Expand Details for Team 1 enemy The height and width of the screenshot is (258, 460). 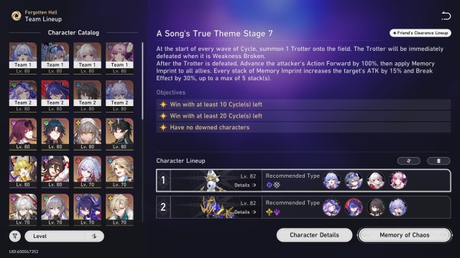245,185
